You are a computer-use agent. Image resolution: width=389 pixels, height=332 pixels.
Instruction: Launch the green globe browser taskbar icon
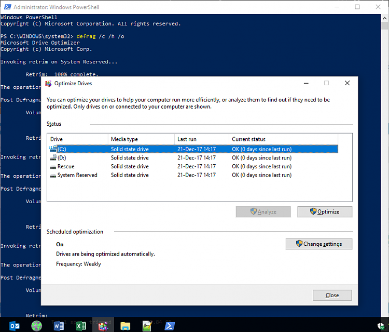click(36, 326)
